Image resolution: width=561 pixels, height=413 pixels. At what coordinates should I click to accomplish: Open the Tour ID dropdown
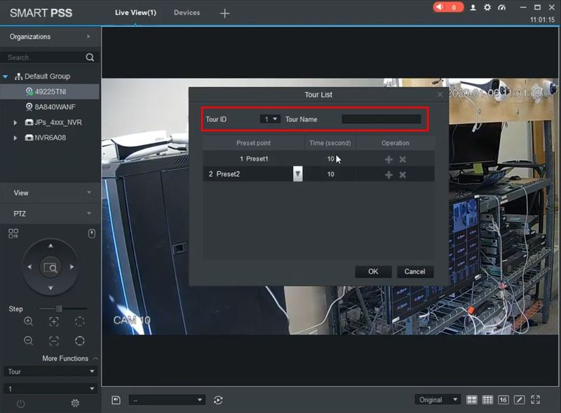271,119
